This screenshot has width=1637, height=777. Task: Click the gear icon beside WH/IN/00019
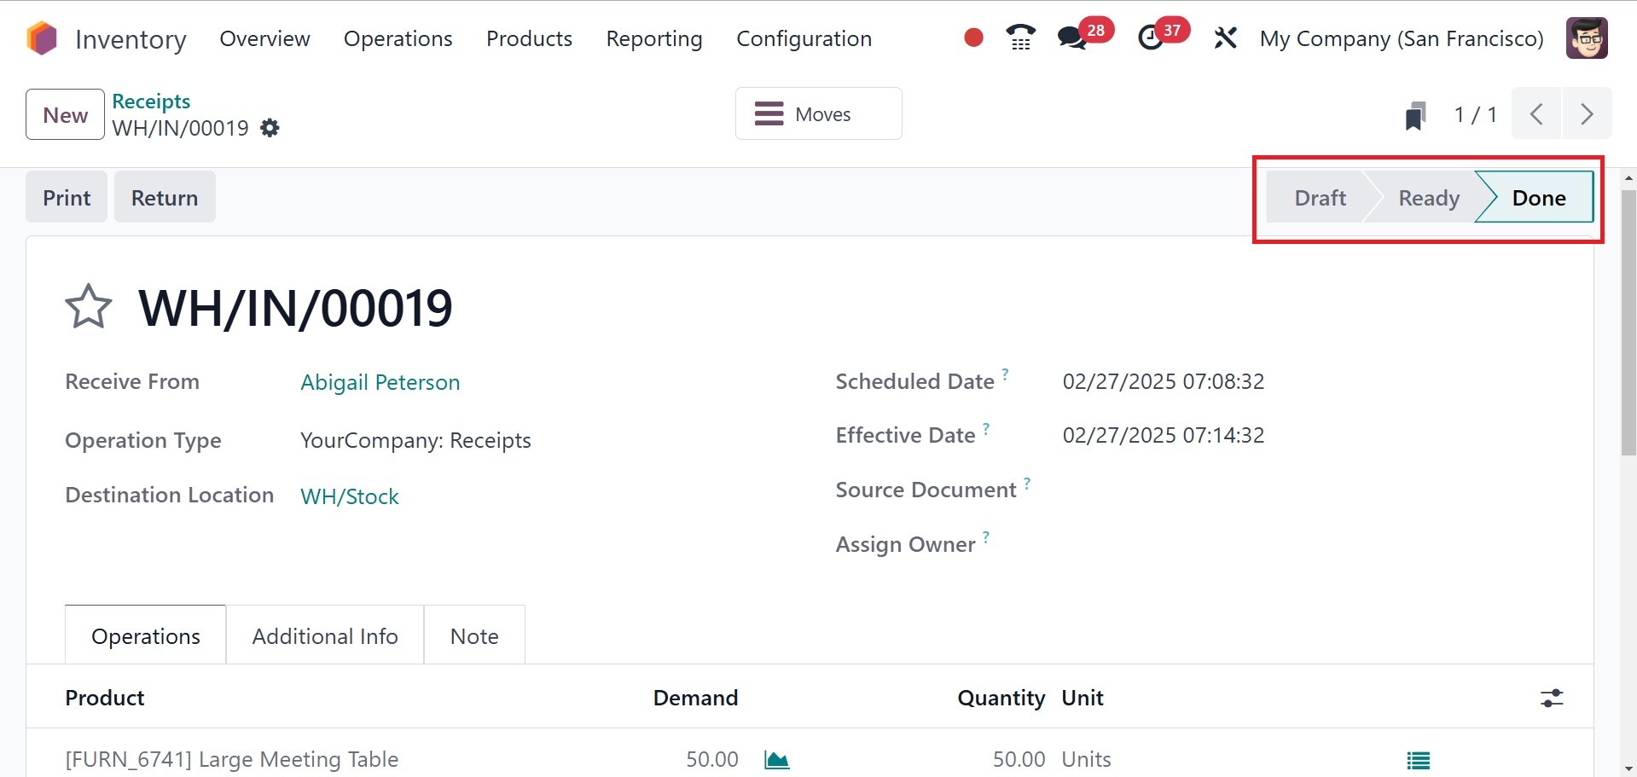270,128
